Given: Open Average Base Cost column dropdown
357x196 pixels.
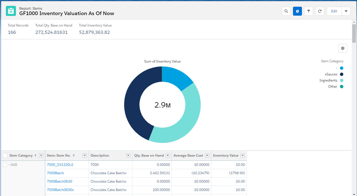Looking at the screenshot, I should 207,156.
